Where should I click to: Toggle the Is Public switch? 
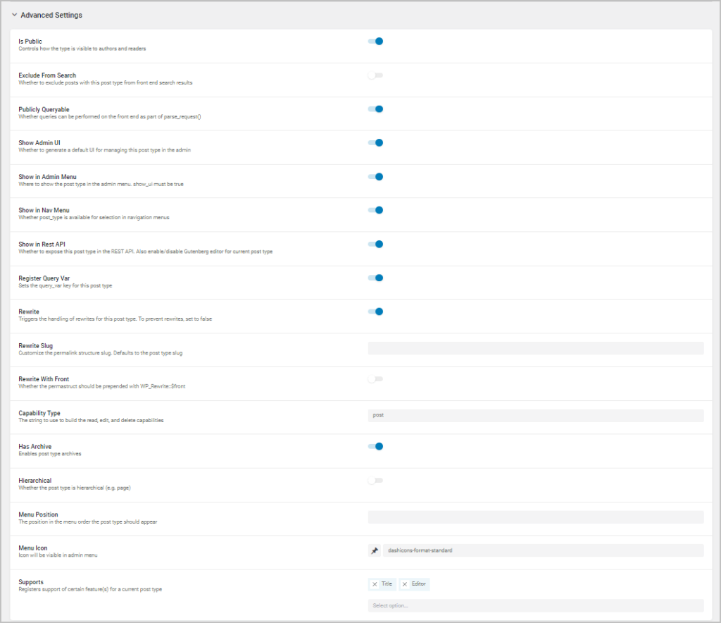pos(375,42)
